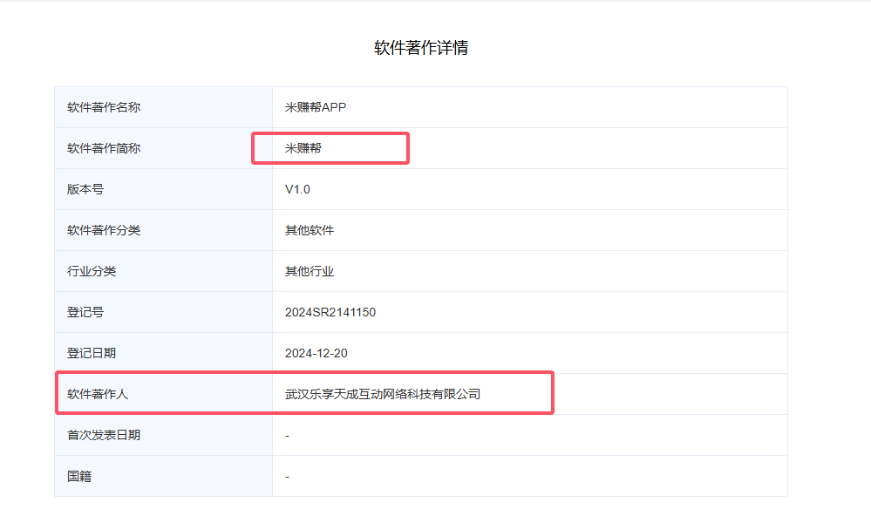Click the 软件著作简称 label cell
Viewport: 871px width, 516px height.
click(104, 148)
